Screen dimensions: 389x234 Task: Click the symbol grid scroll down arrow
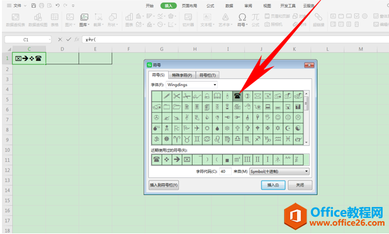(x=307, y=142)
